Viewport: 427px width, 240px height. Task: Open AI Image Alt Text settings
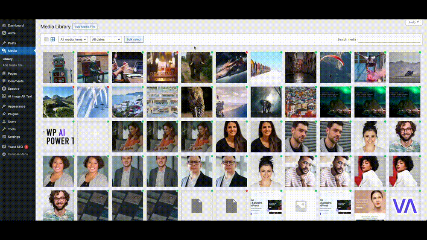[20, 96]
